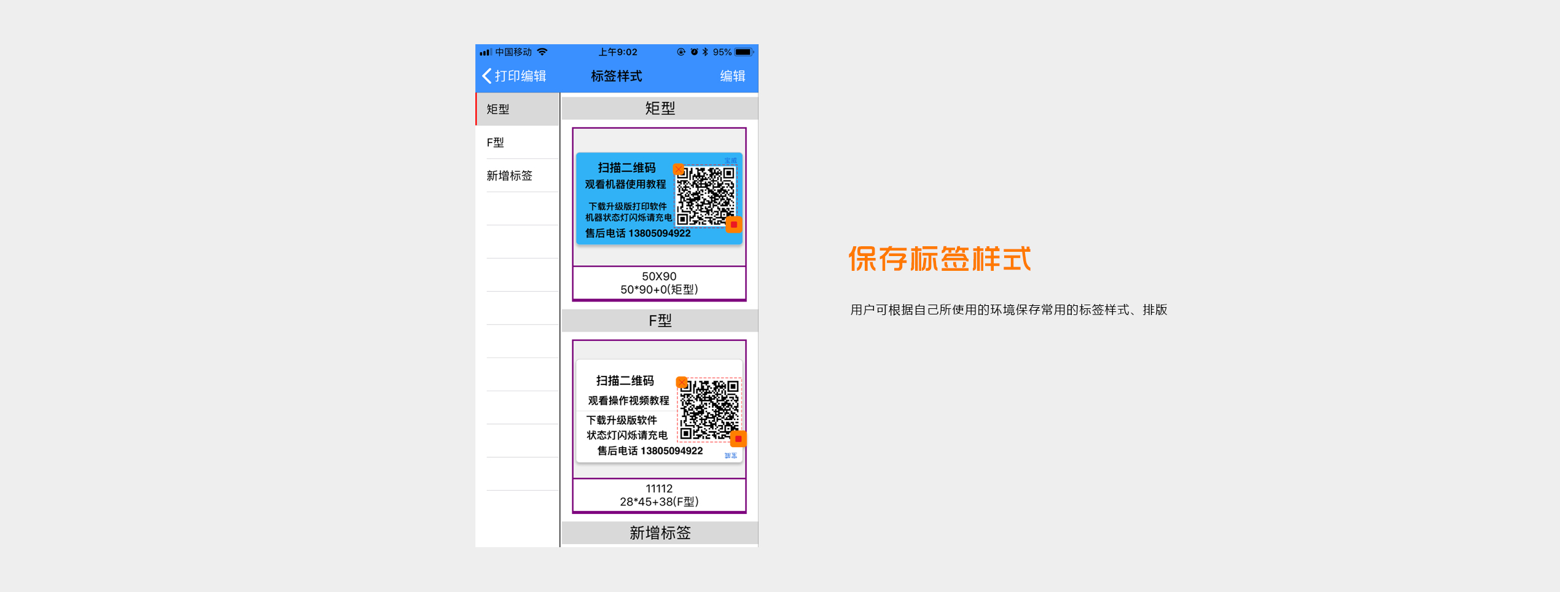Click the 矩型 section header
Screen dimensions: 1560x592
click(660, 108)
